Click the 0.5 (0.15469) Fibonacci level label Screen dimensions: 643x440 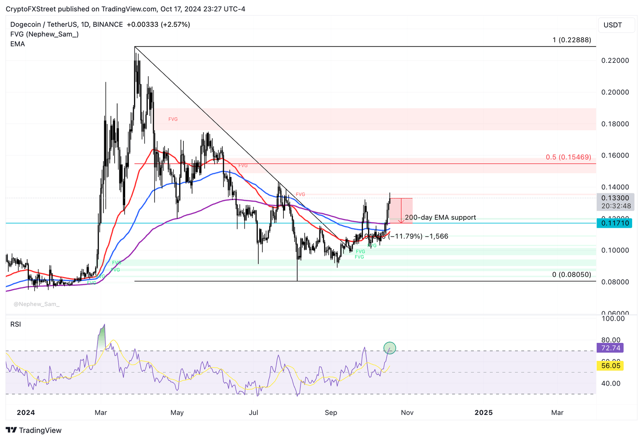(x=568, y=157)
